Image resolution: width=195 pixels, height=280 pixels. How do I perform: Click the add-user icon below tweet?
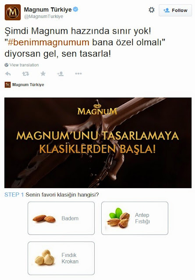[60, 73]
